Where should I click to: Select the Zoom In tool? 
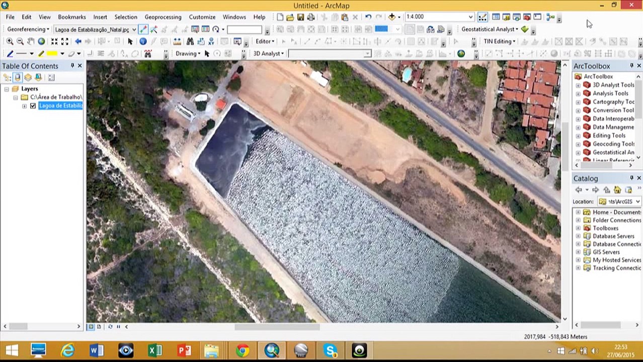coord(10,41)
